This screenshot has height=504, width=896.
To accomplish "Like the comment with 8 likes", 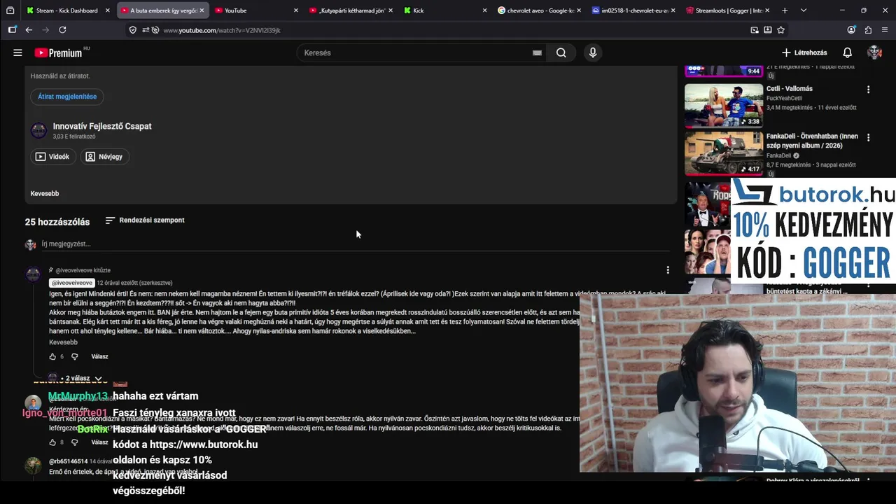I will tap(52, 442).
